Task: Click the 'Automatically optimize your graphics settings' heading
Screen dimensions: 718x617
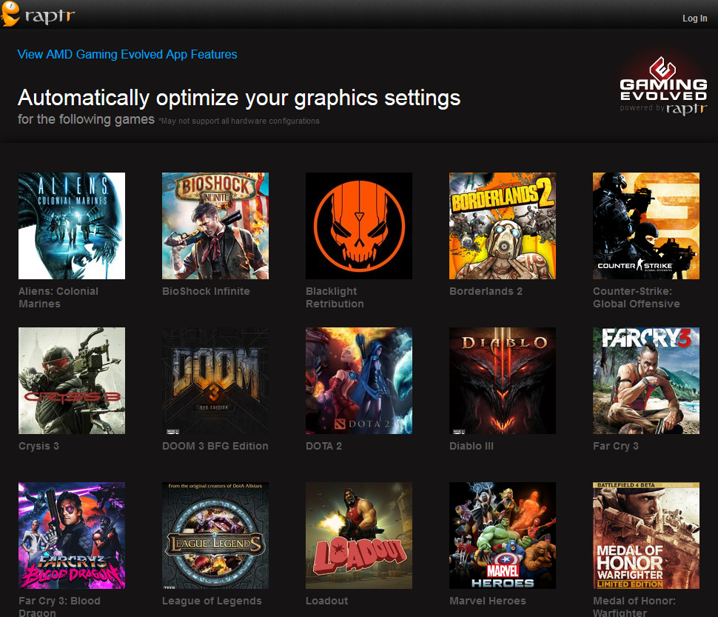Action: [239, 98]
